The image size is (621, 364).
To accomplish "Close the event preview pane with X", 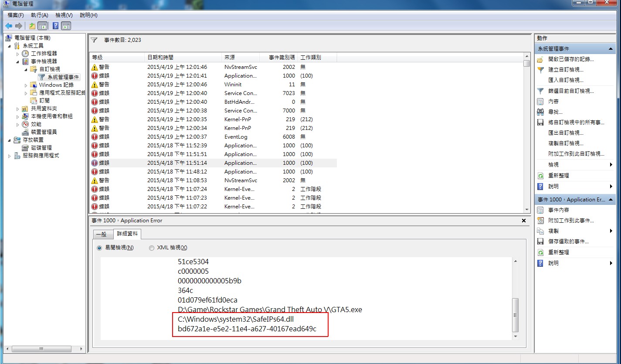I will coord(524,221).
